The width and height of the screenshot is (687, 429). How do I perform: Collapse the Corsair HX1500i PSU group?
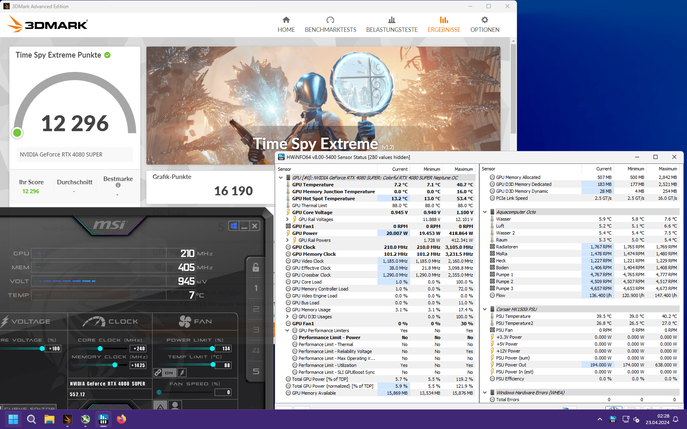pyautogui.click(x=485, y=309)
